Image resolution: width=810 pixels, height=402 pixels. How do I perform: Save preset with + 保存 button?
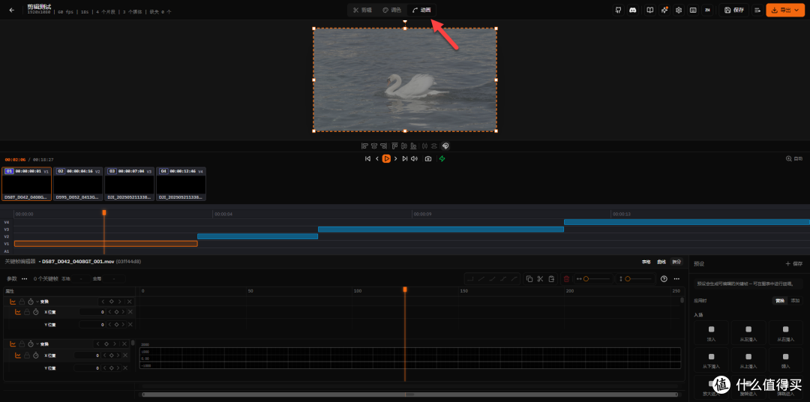point(794,263)
